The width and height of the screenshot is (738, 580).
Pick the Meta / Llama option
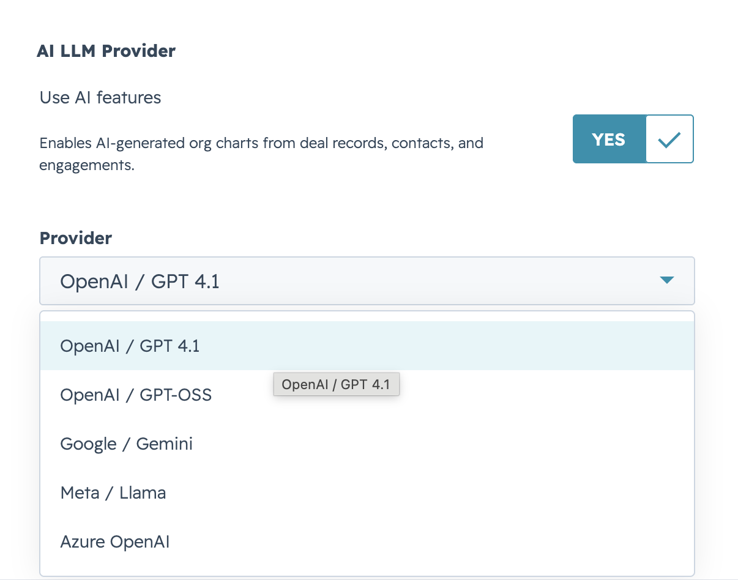point(367,493)
